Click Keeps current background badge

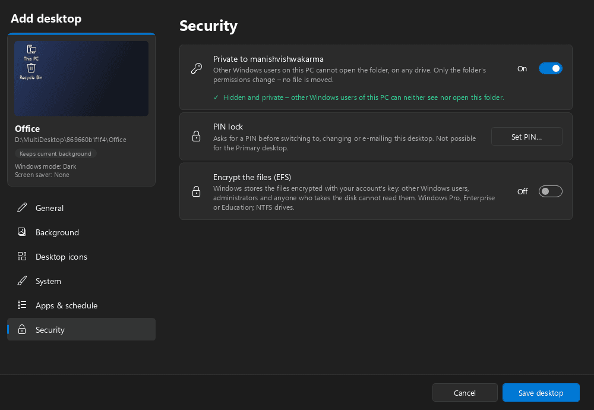click(x=56, y=153)
